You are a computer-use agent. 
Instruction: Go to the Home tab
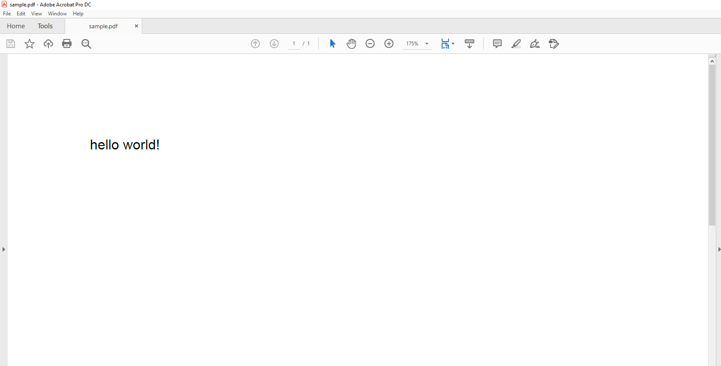pos(16,26)
